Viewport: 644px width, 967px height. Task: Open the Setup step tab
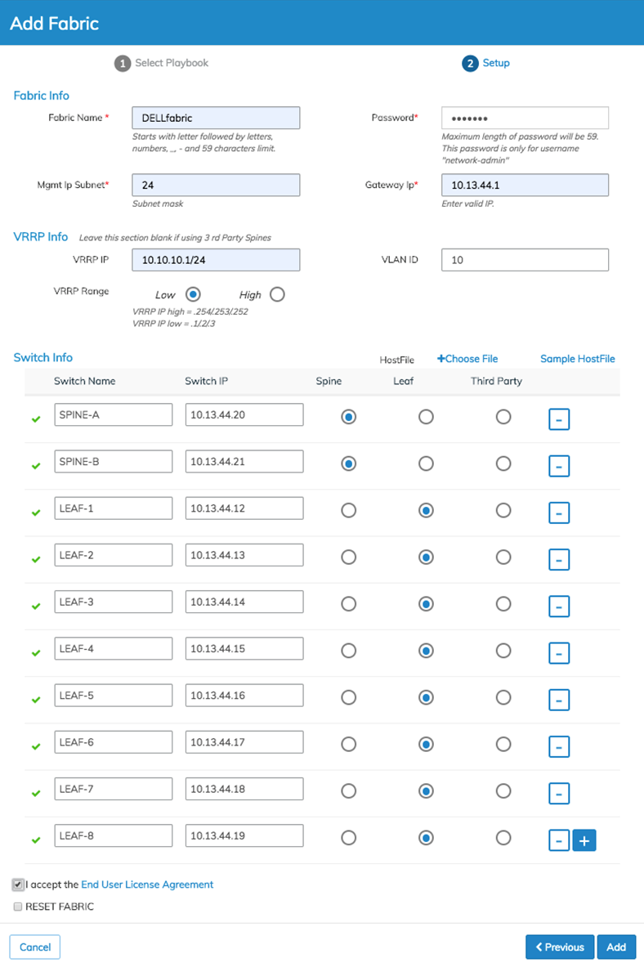click(486, 63)
